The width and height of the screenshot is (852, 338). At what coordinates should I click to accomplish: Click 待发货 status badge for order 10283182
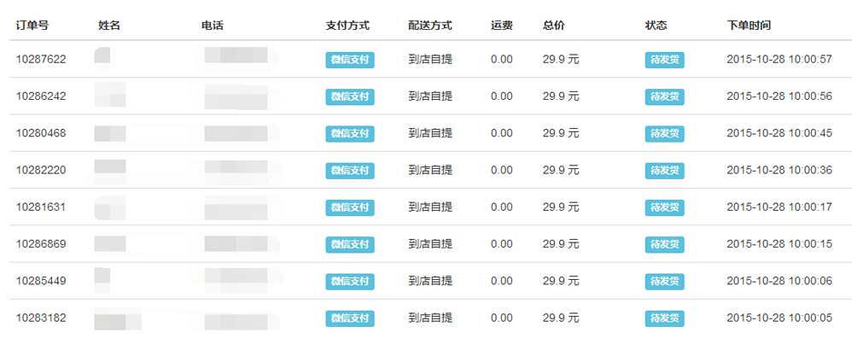(664, 318)
